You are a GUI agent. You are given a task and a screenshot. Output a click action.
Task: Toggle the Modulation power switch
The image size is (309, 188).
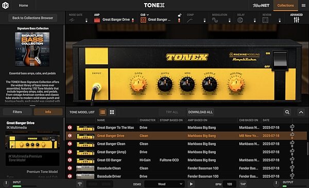click(x=229, y=20)
